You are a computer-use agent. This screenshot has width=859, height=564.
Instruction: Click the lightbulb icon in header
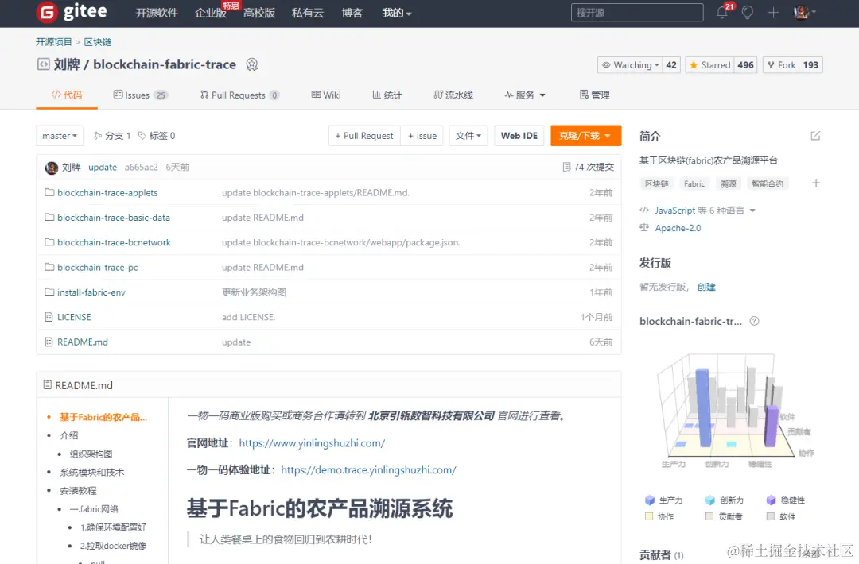tap(747, 13)
